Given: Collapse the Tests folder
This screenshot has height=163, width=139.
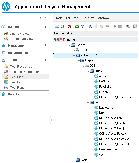Looking at the screenshot, I should pos(88,103).
